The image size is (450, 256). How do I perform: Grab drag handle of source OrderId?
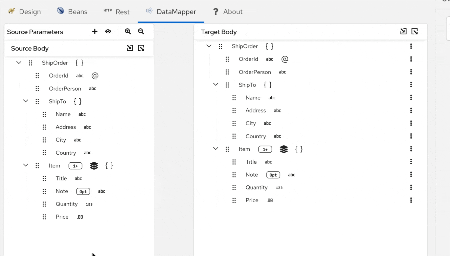point(37,76)
